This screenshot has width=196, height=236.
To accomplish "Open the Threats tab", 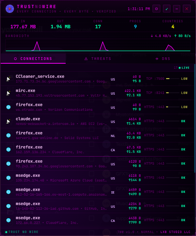I will [98, 59].
